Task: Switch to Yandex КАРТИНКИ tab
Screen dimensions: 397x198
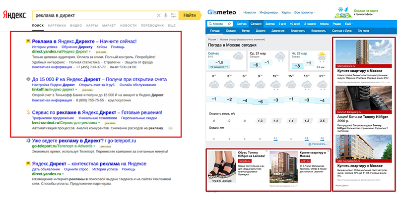Action: click(x=57, y=26)
